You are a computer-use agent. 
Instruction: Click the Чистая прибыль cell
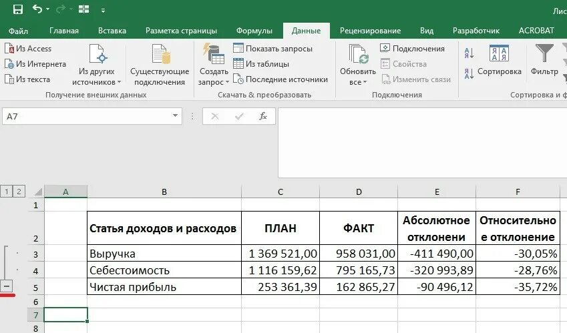click(164, 286)
